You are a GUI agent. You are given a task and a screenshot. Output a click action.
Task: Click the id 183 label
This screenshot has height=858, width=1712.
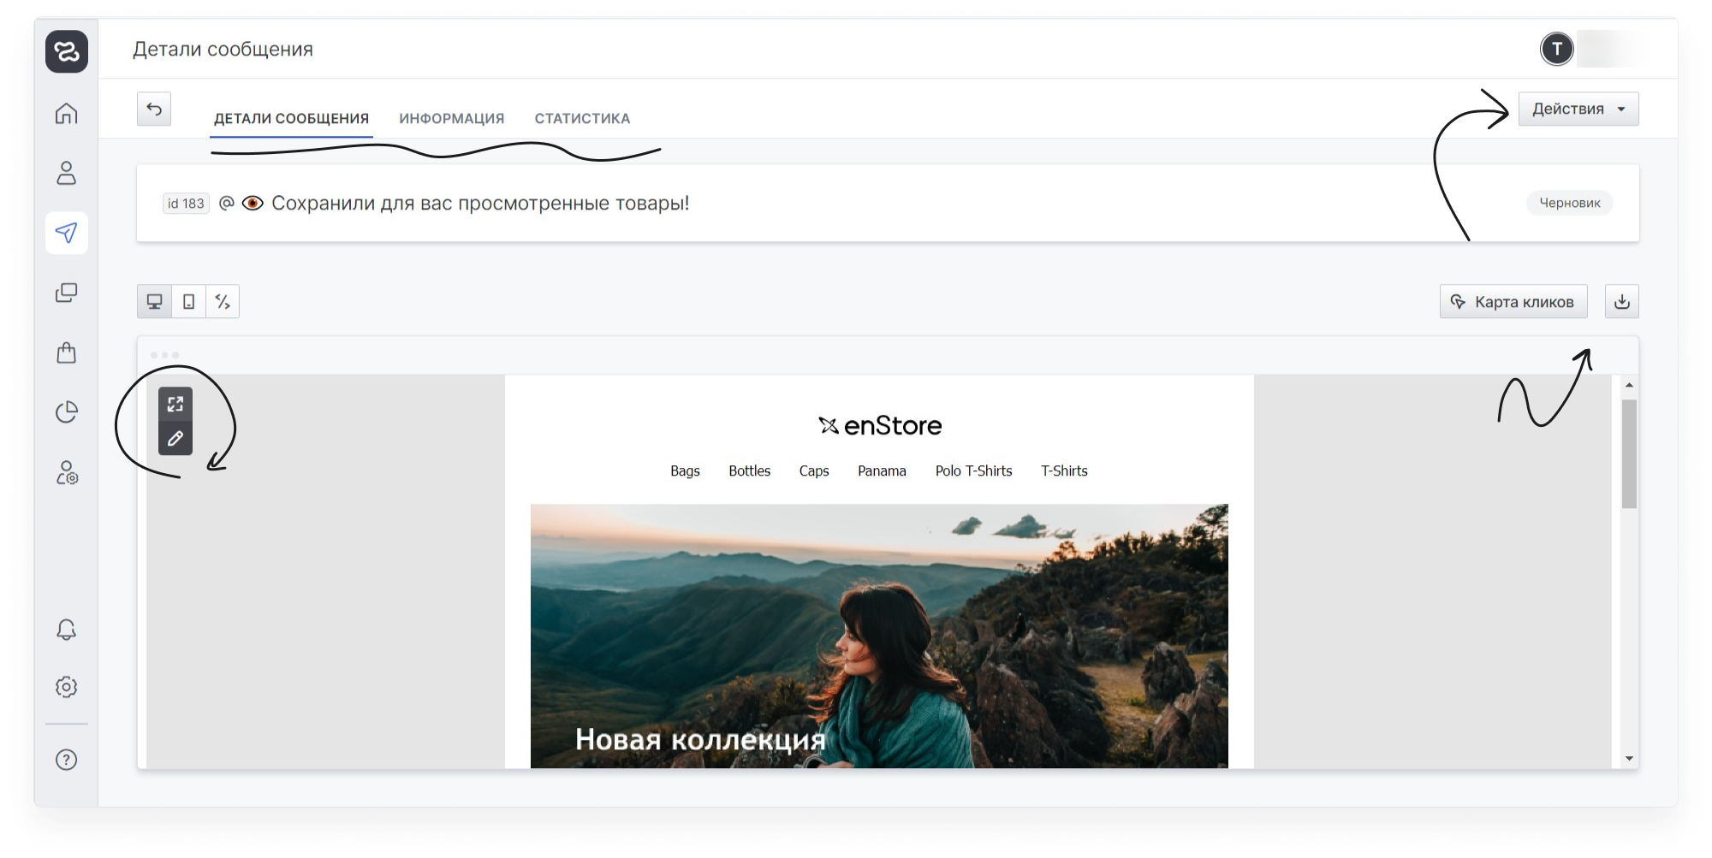coord(186,203)
